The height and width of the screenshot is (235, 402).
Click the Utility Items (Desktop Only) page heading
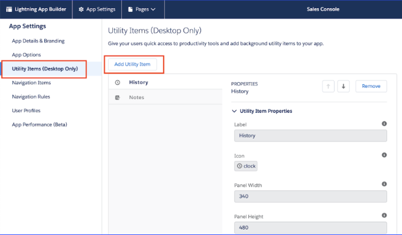tap(155, 31)
